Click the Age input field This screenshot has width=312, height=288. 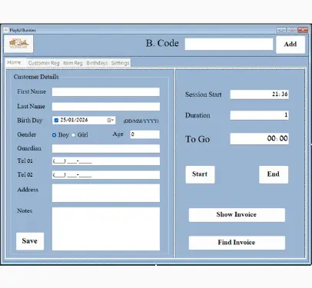pos(145,134)
